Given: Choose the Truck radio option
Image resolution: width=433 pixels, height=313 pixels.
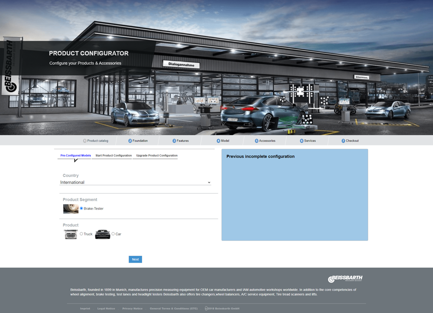Looking at the screenshot, I should tap(82, 234).
